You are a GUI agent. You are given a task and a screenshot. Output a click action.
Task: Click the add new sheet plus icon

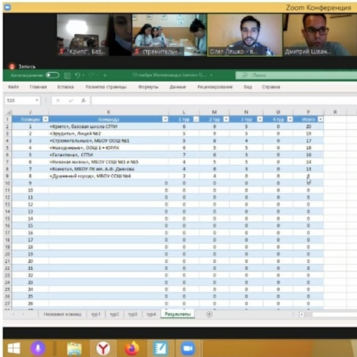point(209,315)
